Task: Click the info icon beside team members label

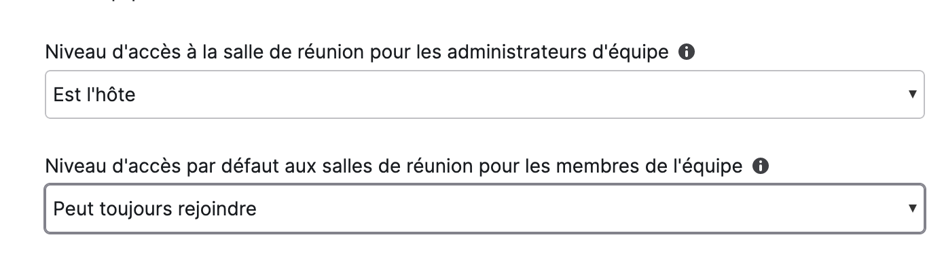Action: point(761,166)
